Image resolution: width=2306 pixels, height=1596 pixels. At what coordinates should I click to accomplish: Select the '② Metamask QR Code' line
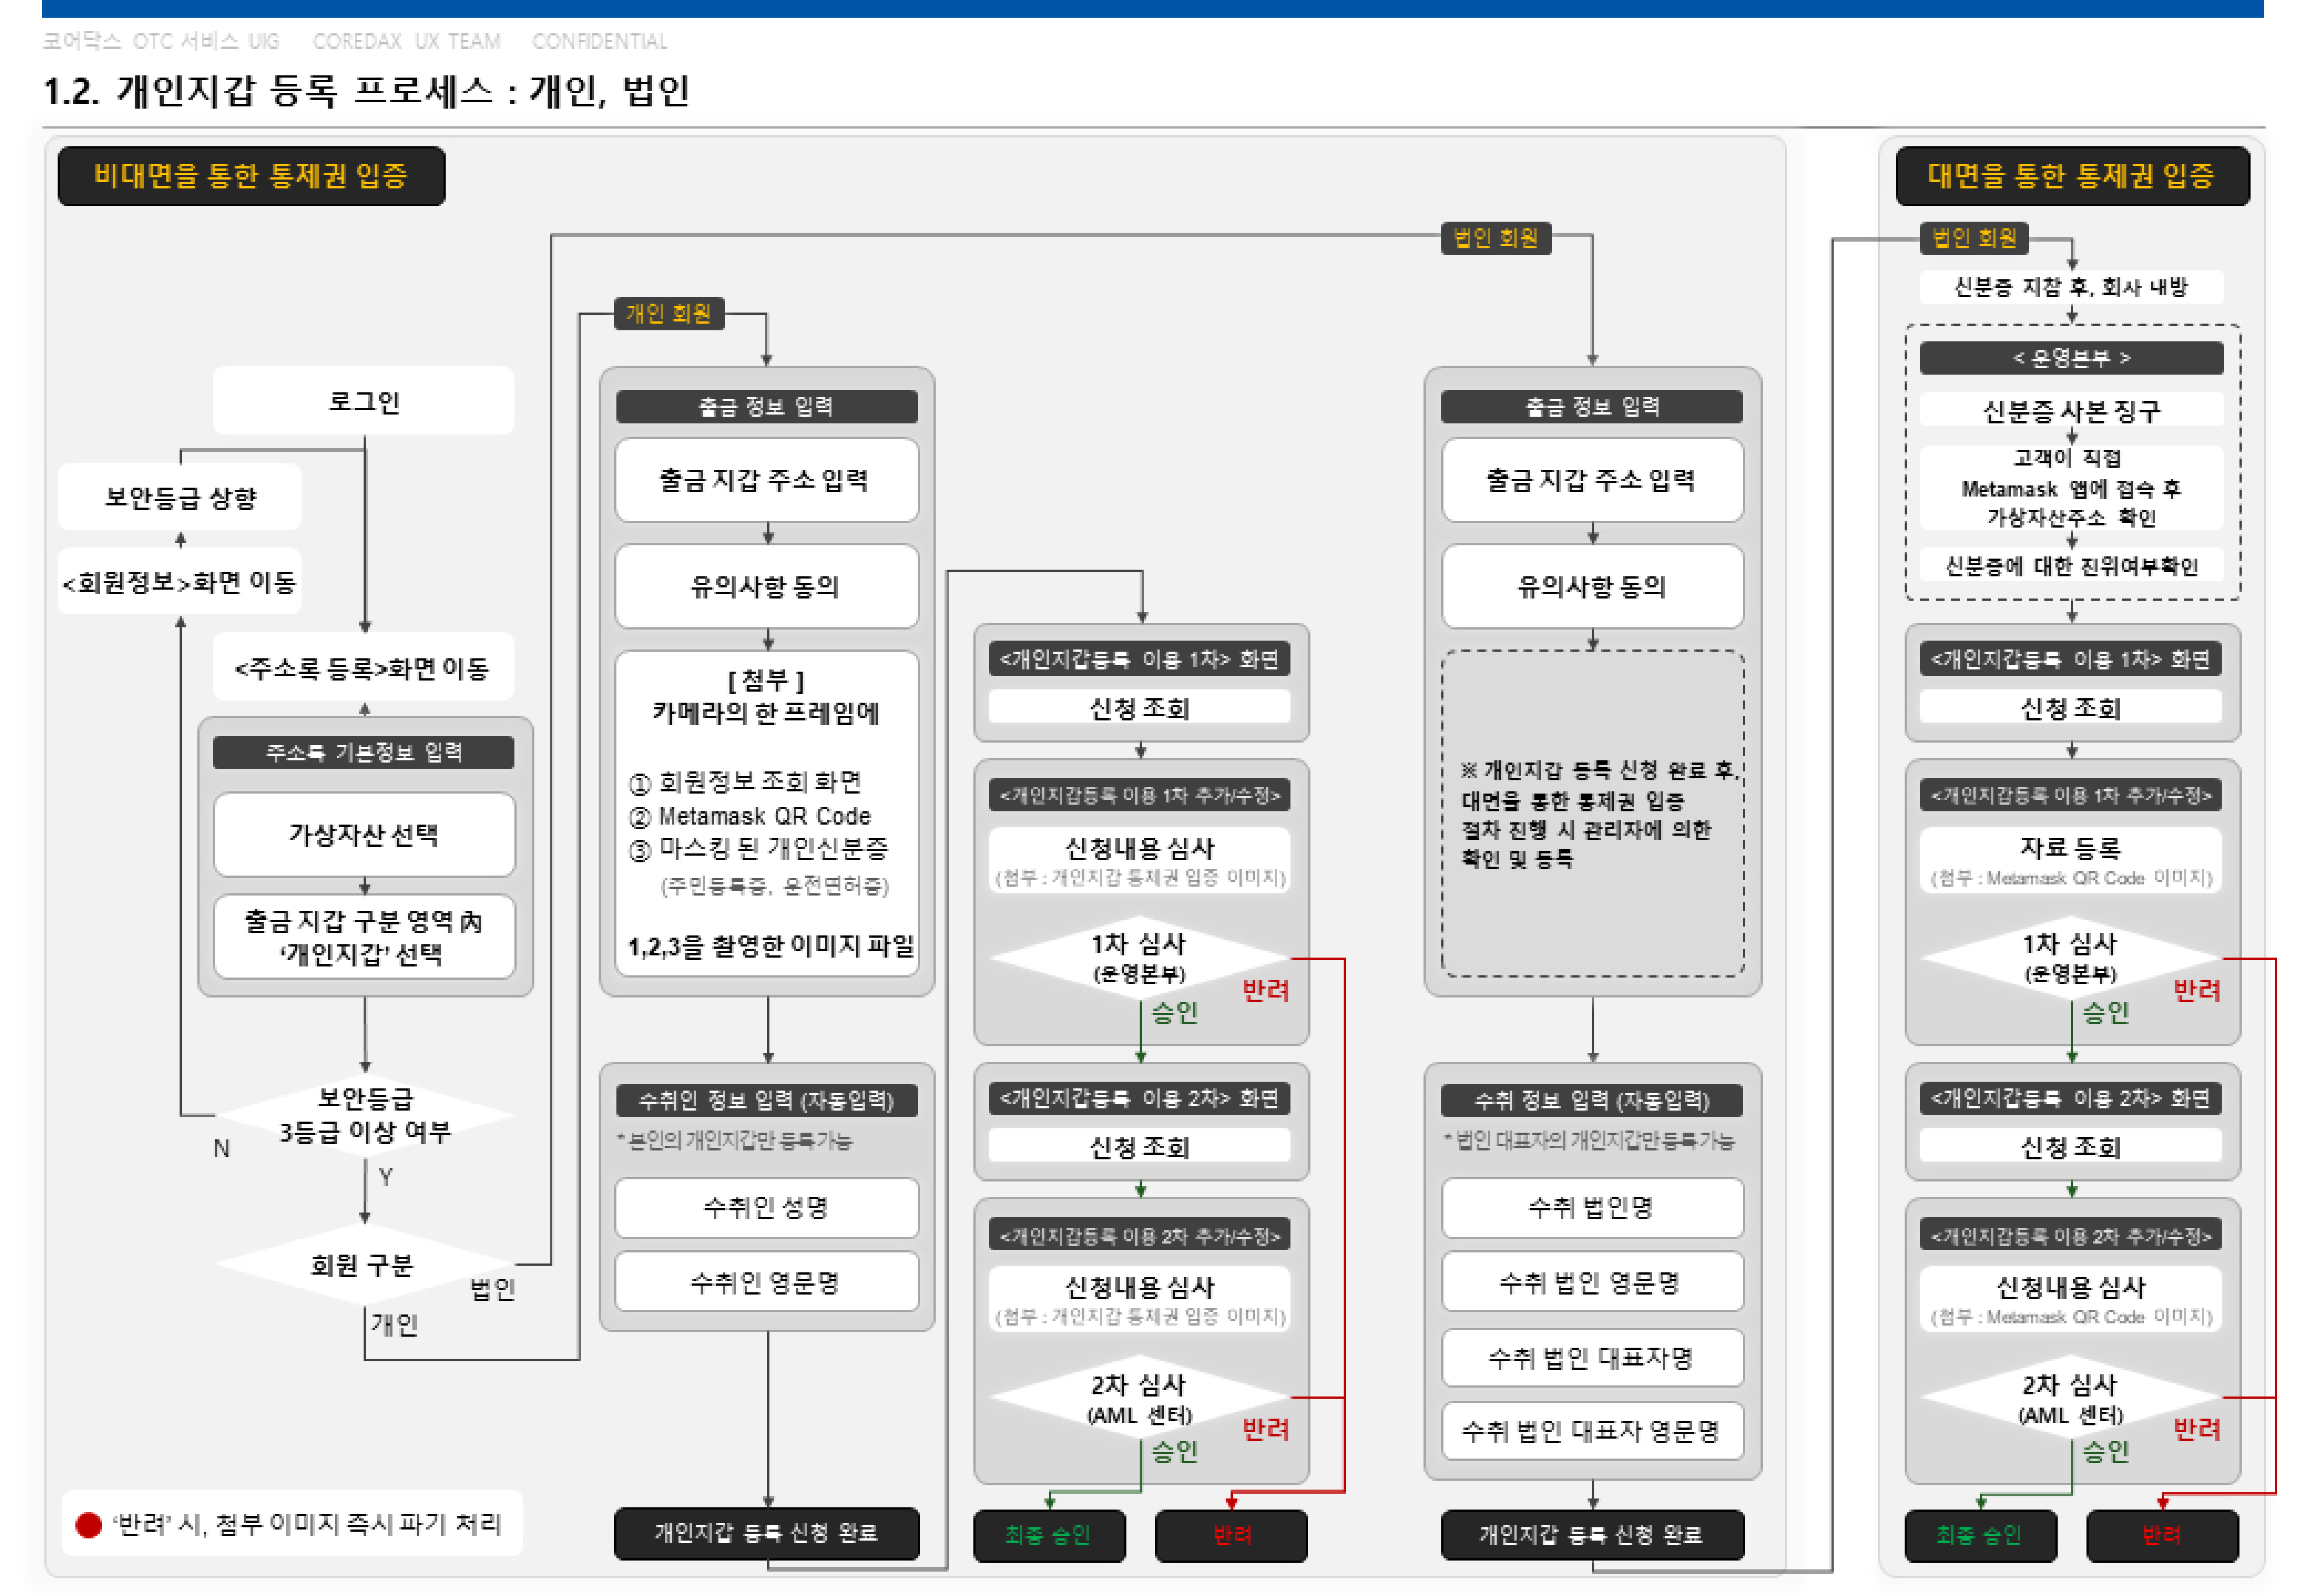coord(750,816)
